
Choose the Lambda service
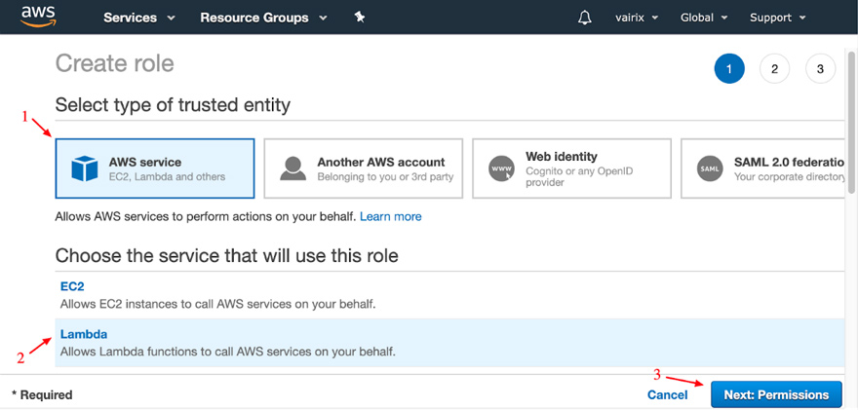coord(84,334)
